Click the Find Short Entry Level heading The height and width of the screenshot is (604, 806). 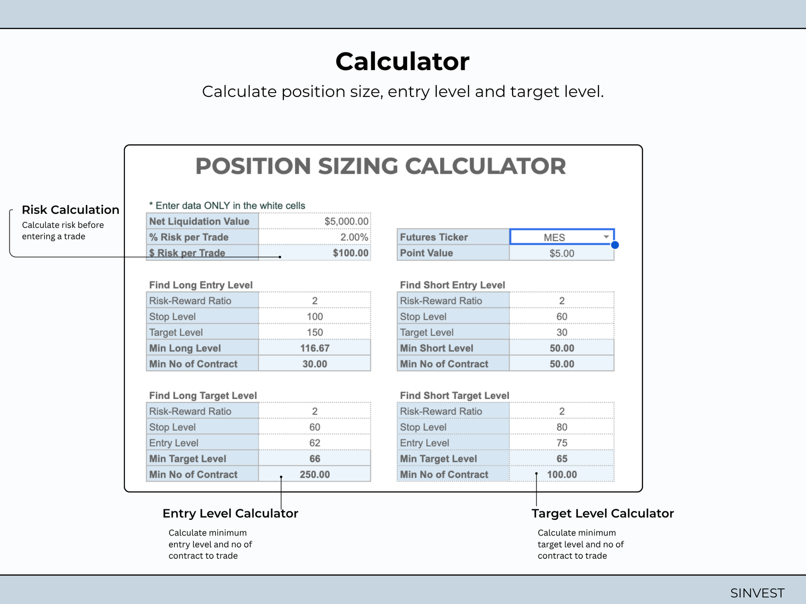452,285
